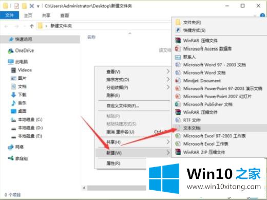Expand the 共享(H) submenu arrow
267x200 pixels.
(168, 142)
